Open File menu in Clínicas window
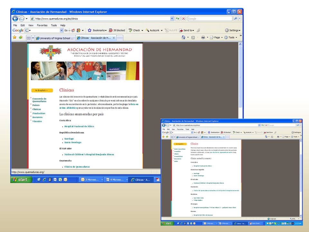309x232 pixels. coord(15,25)
